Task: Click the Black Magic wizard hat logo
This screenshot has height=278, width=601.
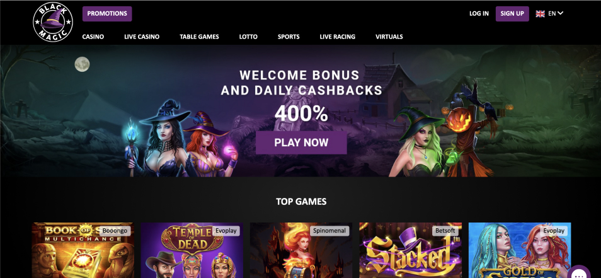Action: (x=53, y=22)
